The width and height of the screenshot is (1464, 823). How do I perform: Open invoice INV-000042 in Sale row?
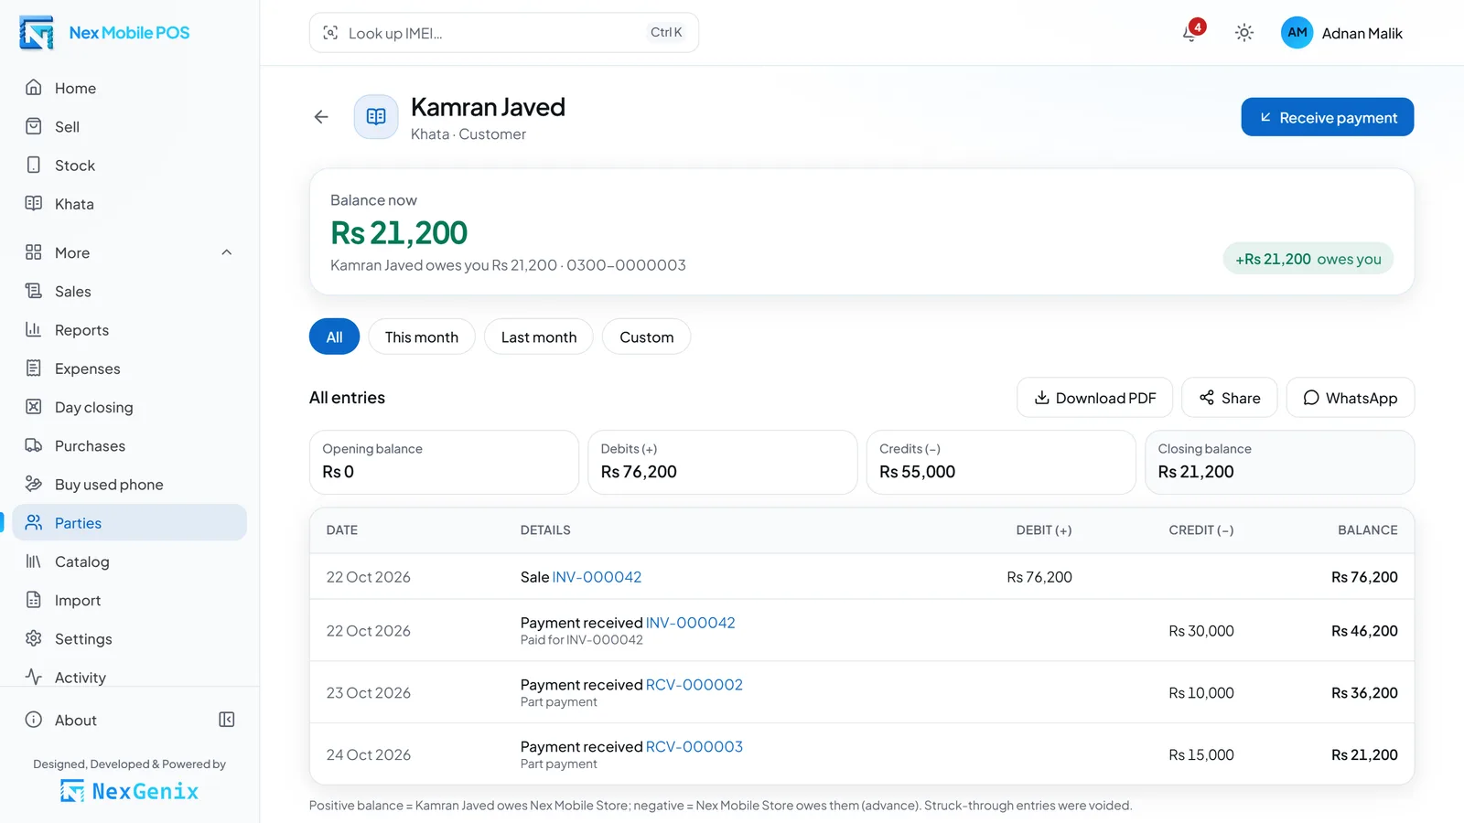[x=597, y=577]
